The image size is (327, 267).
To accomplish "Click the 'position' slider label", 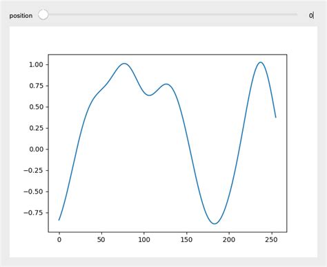I will [21, 16].
